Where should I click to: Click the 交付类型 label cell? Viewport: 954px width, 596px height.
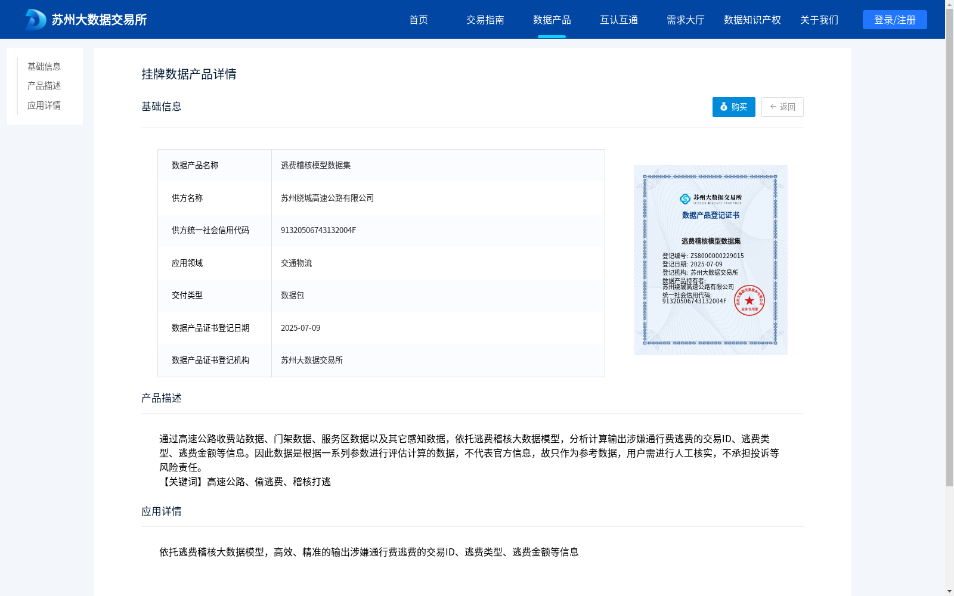pos(215,295)
